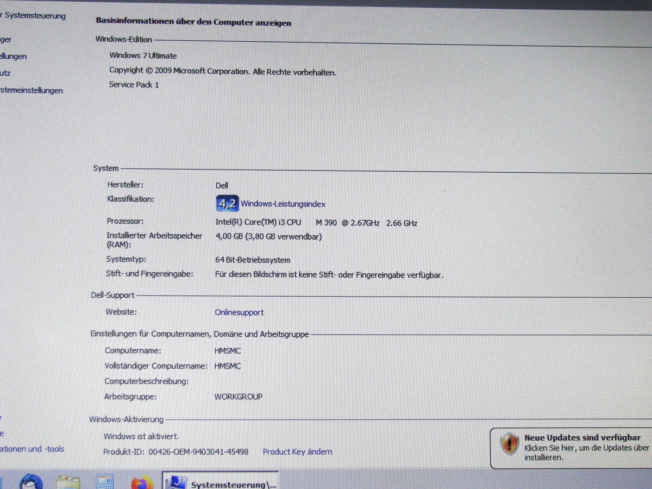Click the Computername value 'HMSMC'
The width and height of the screenshot is (652, 489).
[228, 351]
